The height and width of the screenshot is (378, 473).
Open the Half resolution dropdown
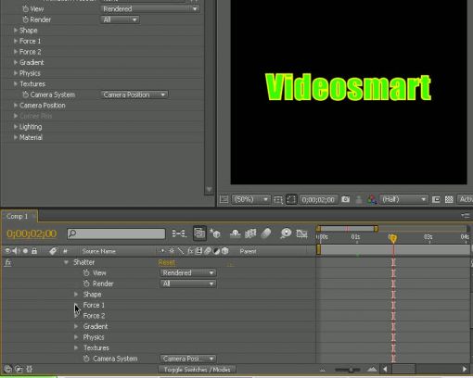(x=403, y=199)
